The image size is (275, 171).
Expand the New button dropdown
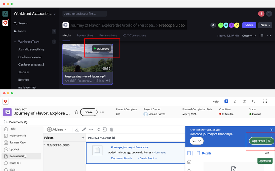pos(265,25)
